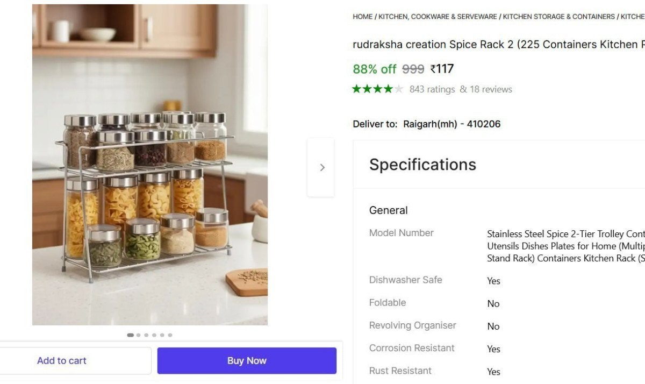This screenshot has width=645, height=384.
Task: Select the first carousel dot
Action: (x=130, y=335)
